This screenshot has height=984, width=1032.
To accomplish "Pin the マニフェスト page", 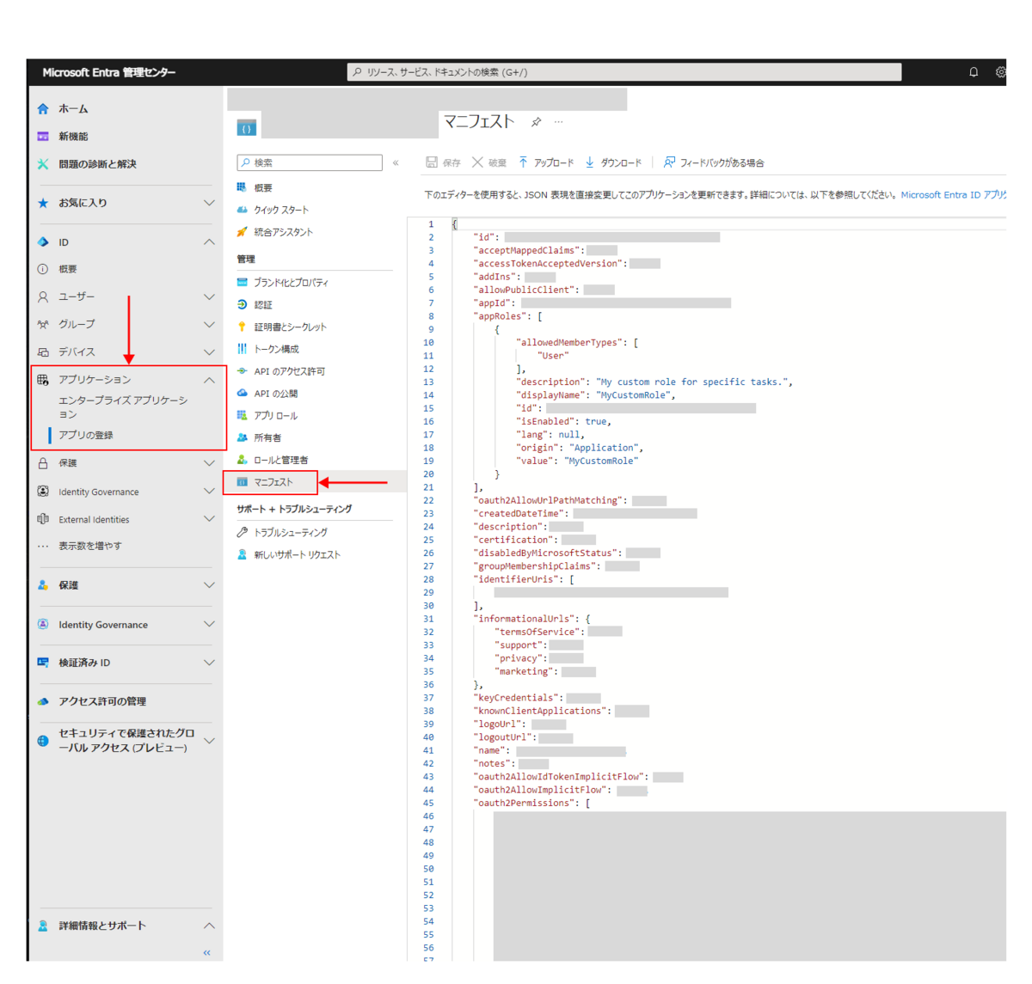I will 537,122.
